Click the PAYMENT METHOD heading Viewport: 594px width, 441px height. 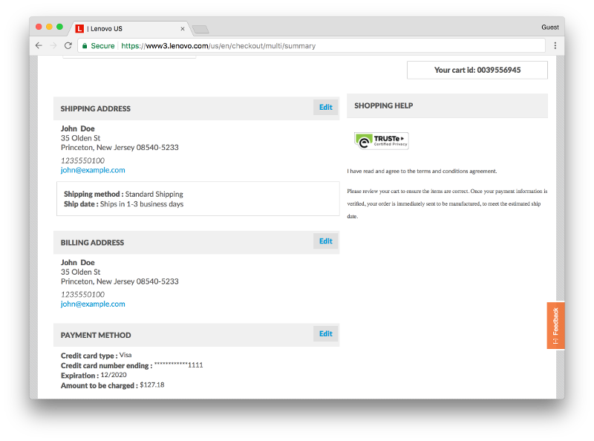coord(96,336)
